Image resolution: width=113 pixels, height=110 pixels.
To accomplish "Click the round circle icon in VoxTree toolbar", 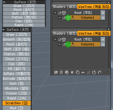I will click(72, 72).
